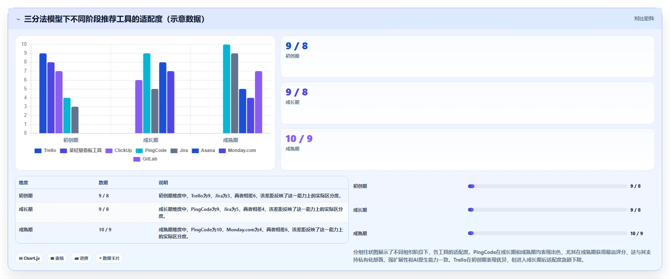Click the gray Jira bar in the 初创期 group
Viewport: 670px width, 279px height.
[x=75, y=120]
